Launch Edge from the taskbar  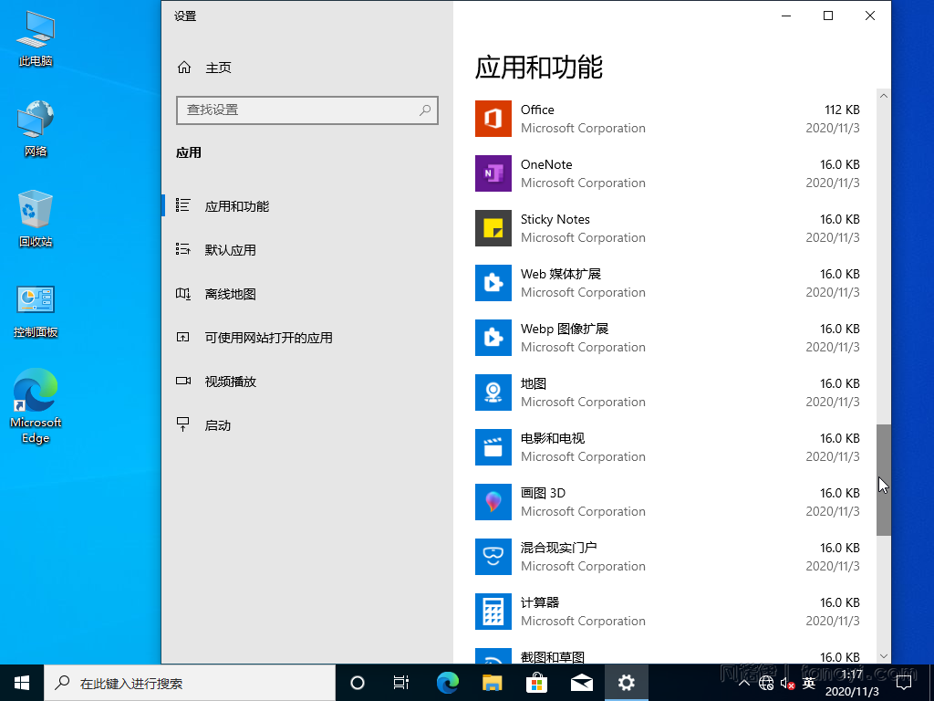click(447, 683)
